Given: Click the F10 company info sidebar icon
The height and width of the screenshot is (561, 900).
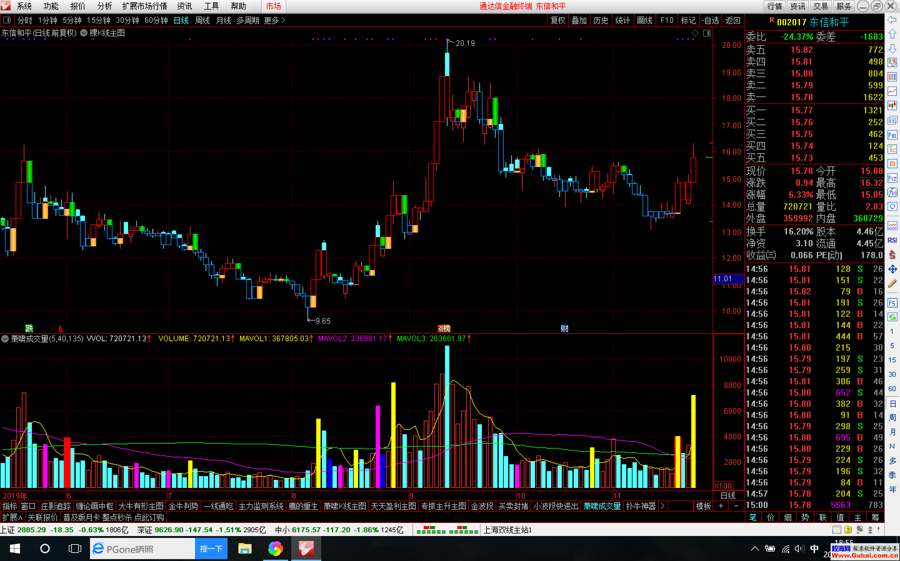Looking at the screenshot, I should pyautogui.click(x=892, y=135).
